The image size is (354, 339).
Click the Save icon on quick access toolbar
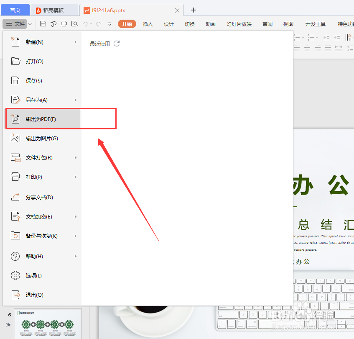(x=43, y=24)
